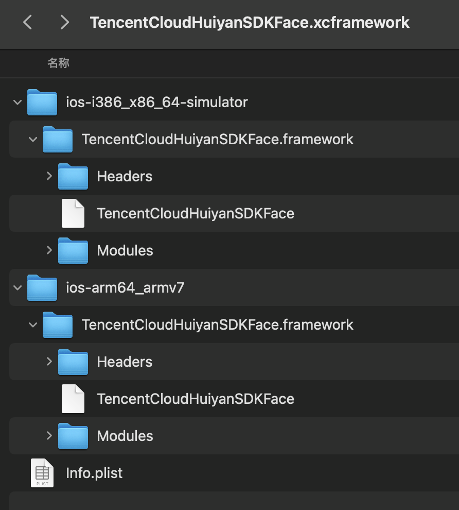
Task: Click the ios-i386_x86_64-simulator folder name
Action: point(157,103)
